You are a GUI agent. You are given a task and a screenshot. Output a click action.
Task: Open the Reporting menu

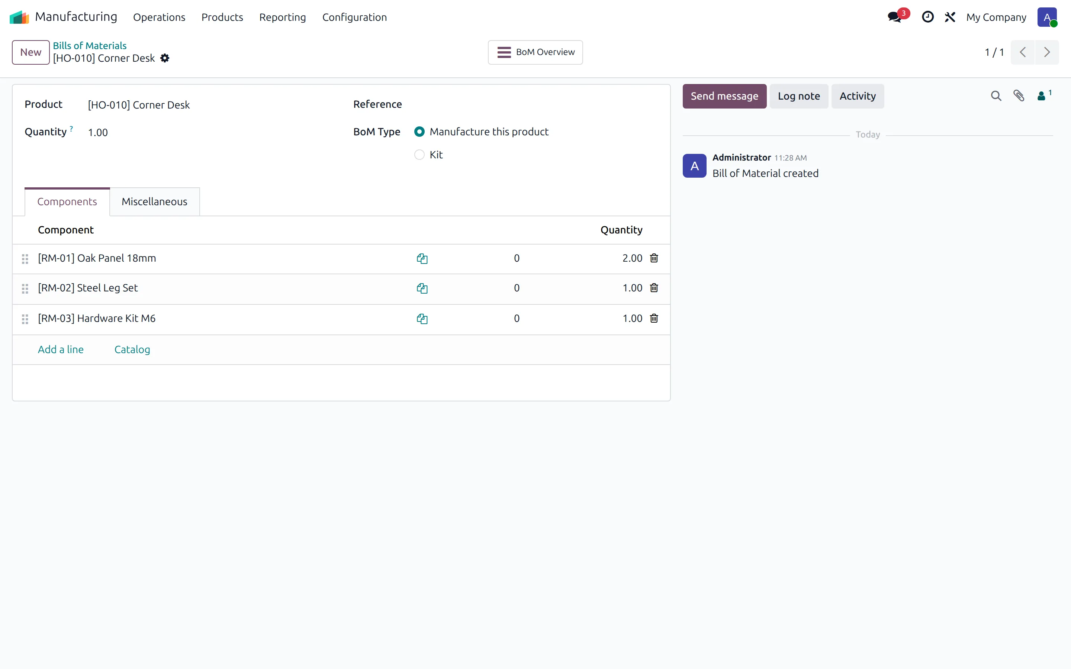(x=282, y=17)
